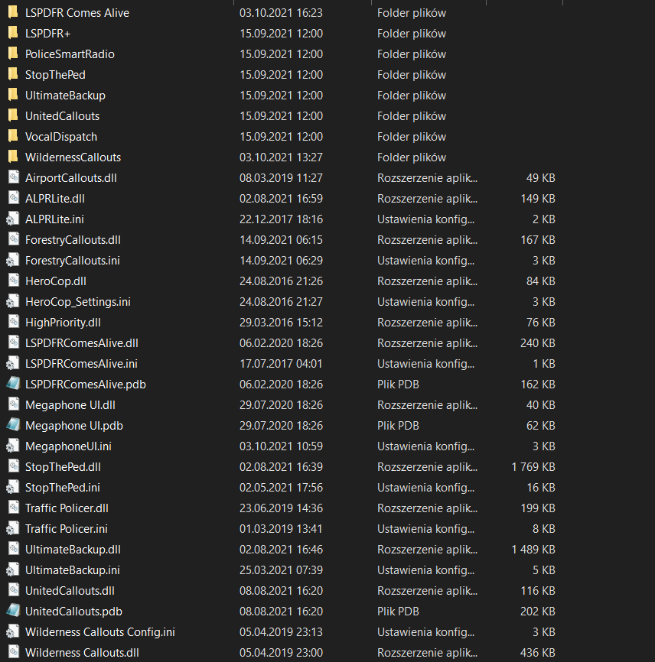The height and width of the screenshot is (662, 655).
Task: Select the 'StopThePed' folder name
Action: pyautogui.click(x=55, y=75)
